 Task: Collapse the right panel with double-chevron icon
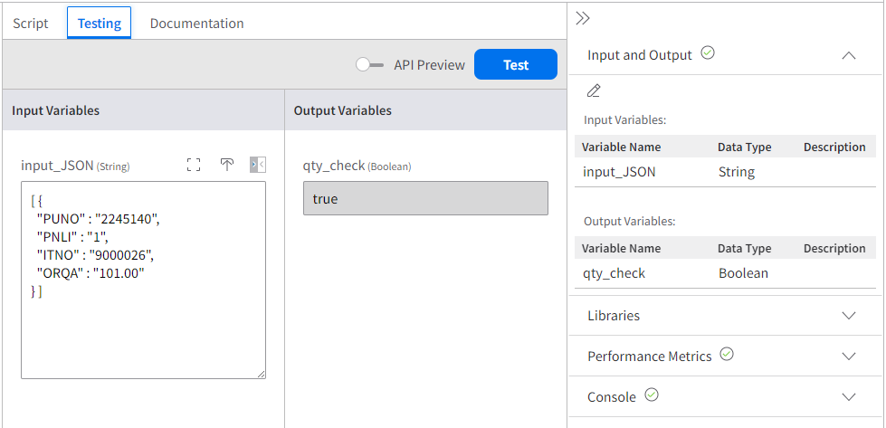click(x=583, y=19)
